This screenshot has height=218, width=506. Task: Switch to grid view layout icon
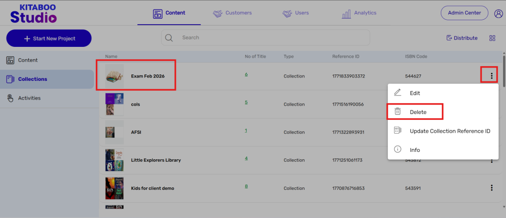[492, 38]
